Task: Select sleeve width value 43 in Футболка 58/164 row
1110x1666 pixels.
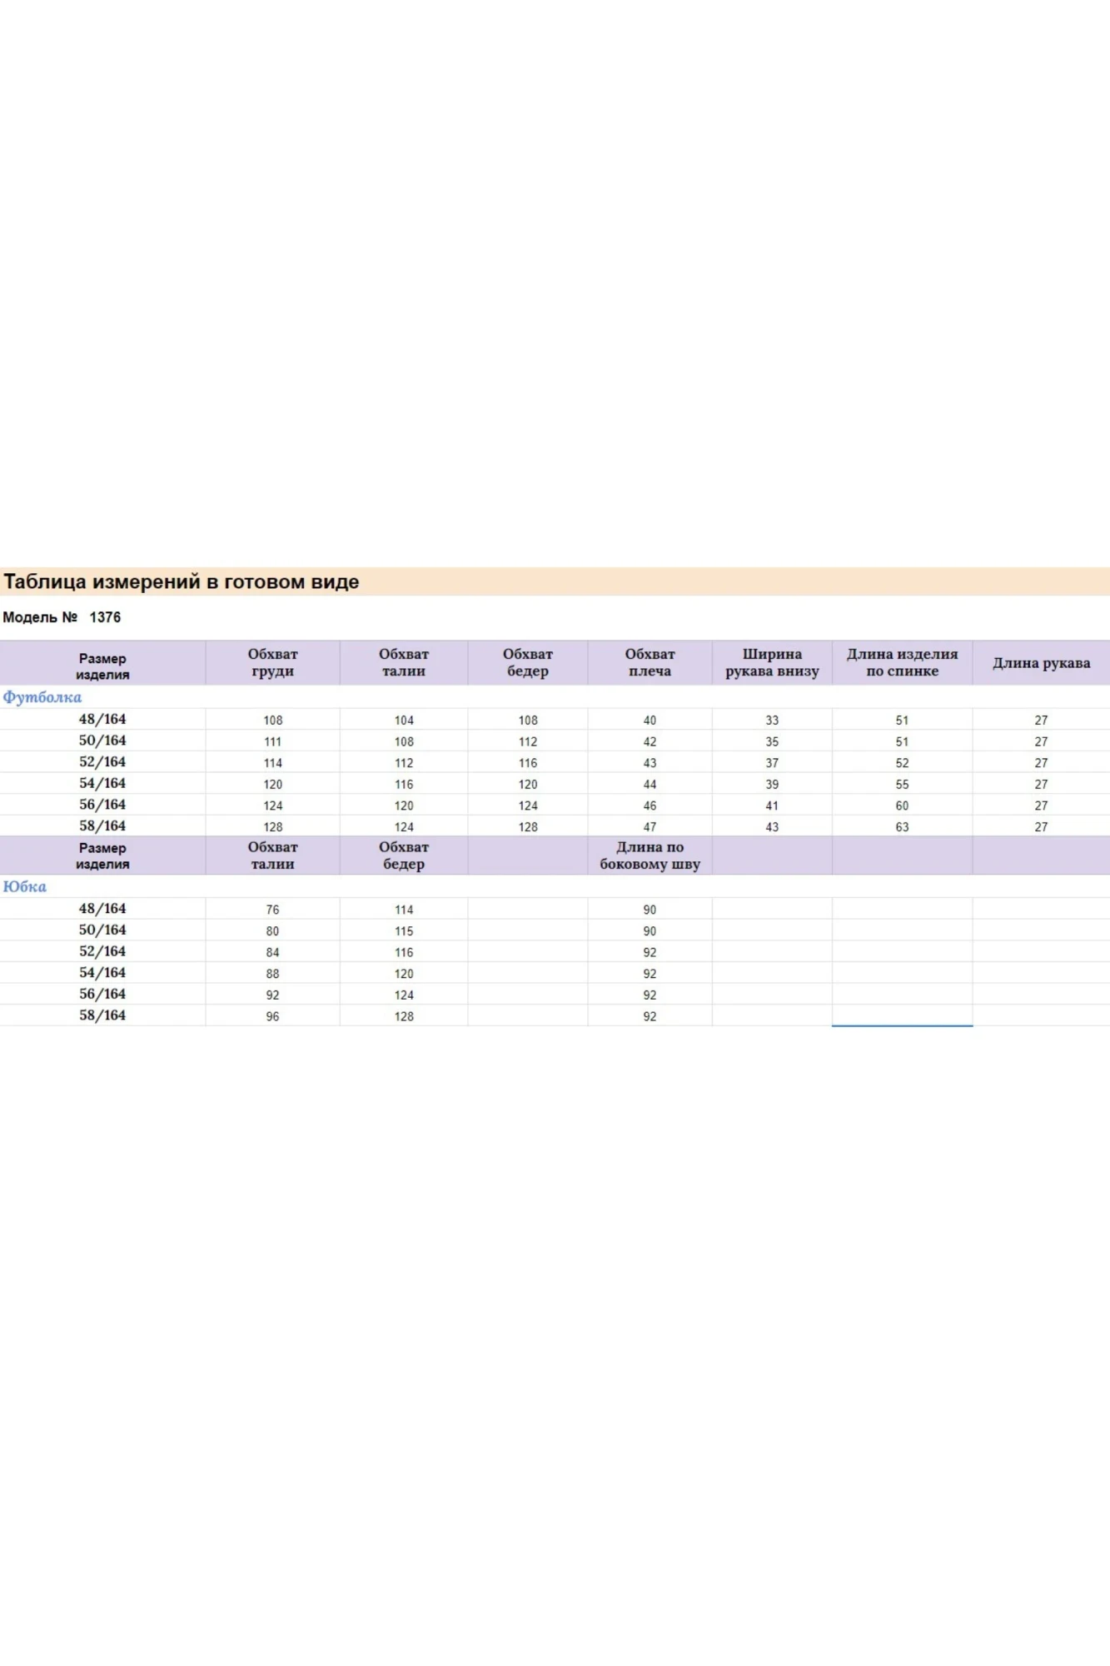Action: tap(772, 827)
